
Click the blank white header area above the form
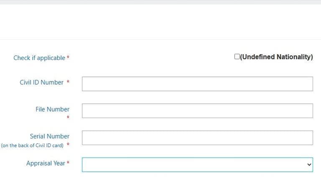pyautogui.click(x=160, y=22)
